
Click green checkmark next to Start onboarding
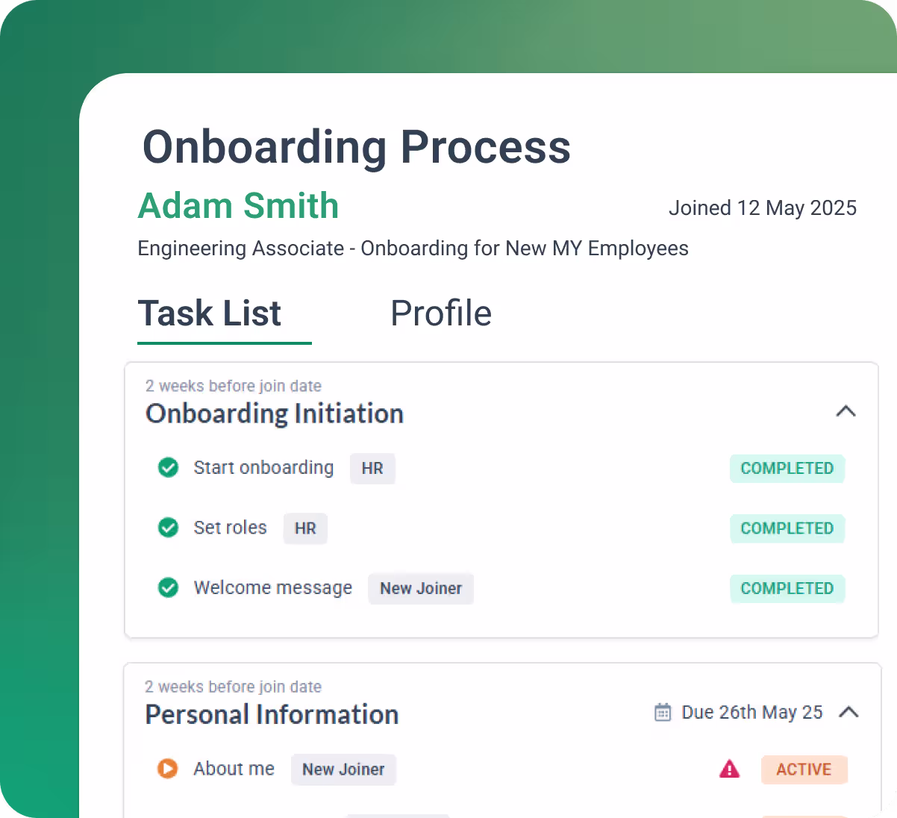pos(169,468)
